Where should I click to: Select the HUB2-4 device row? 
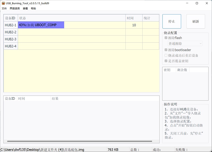[81, 46]
